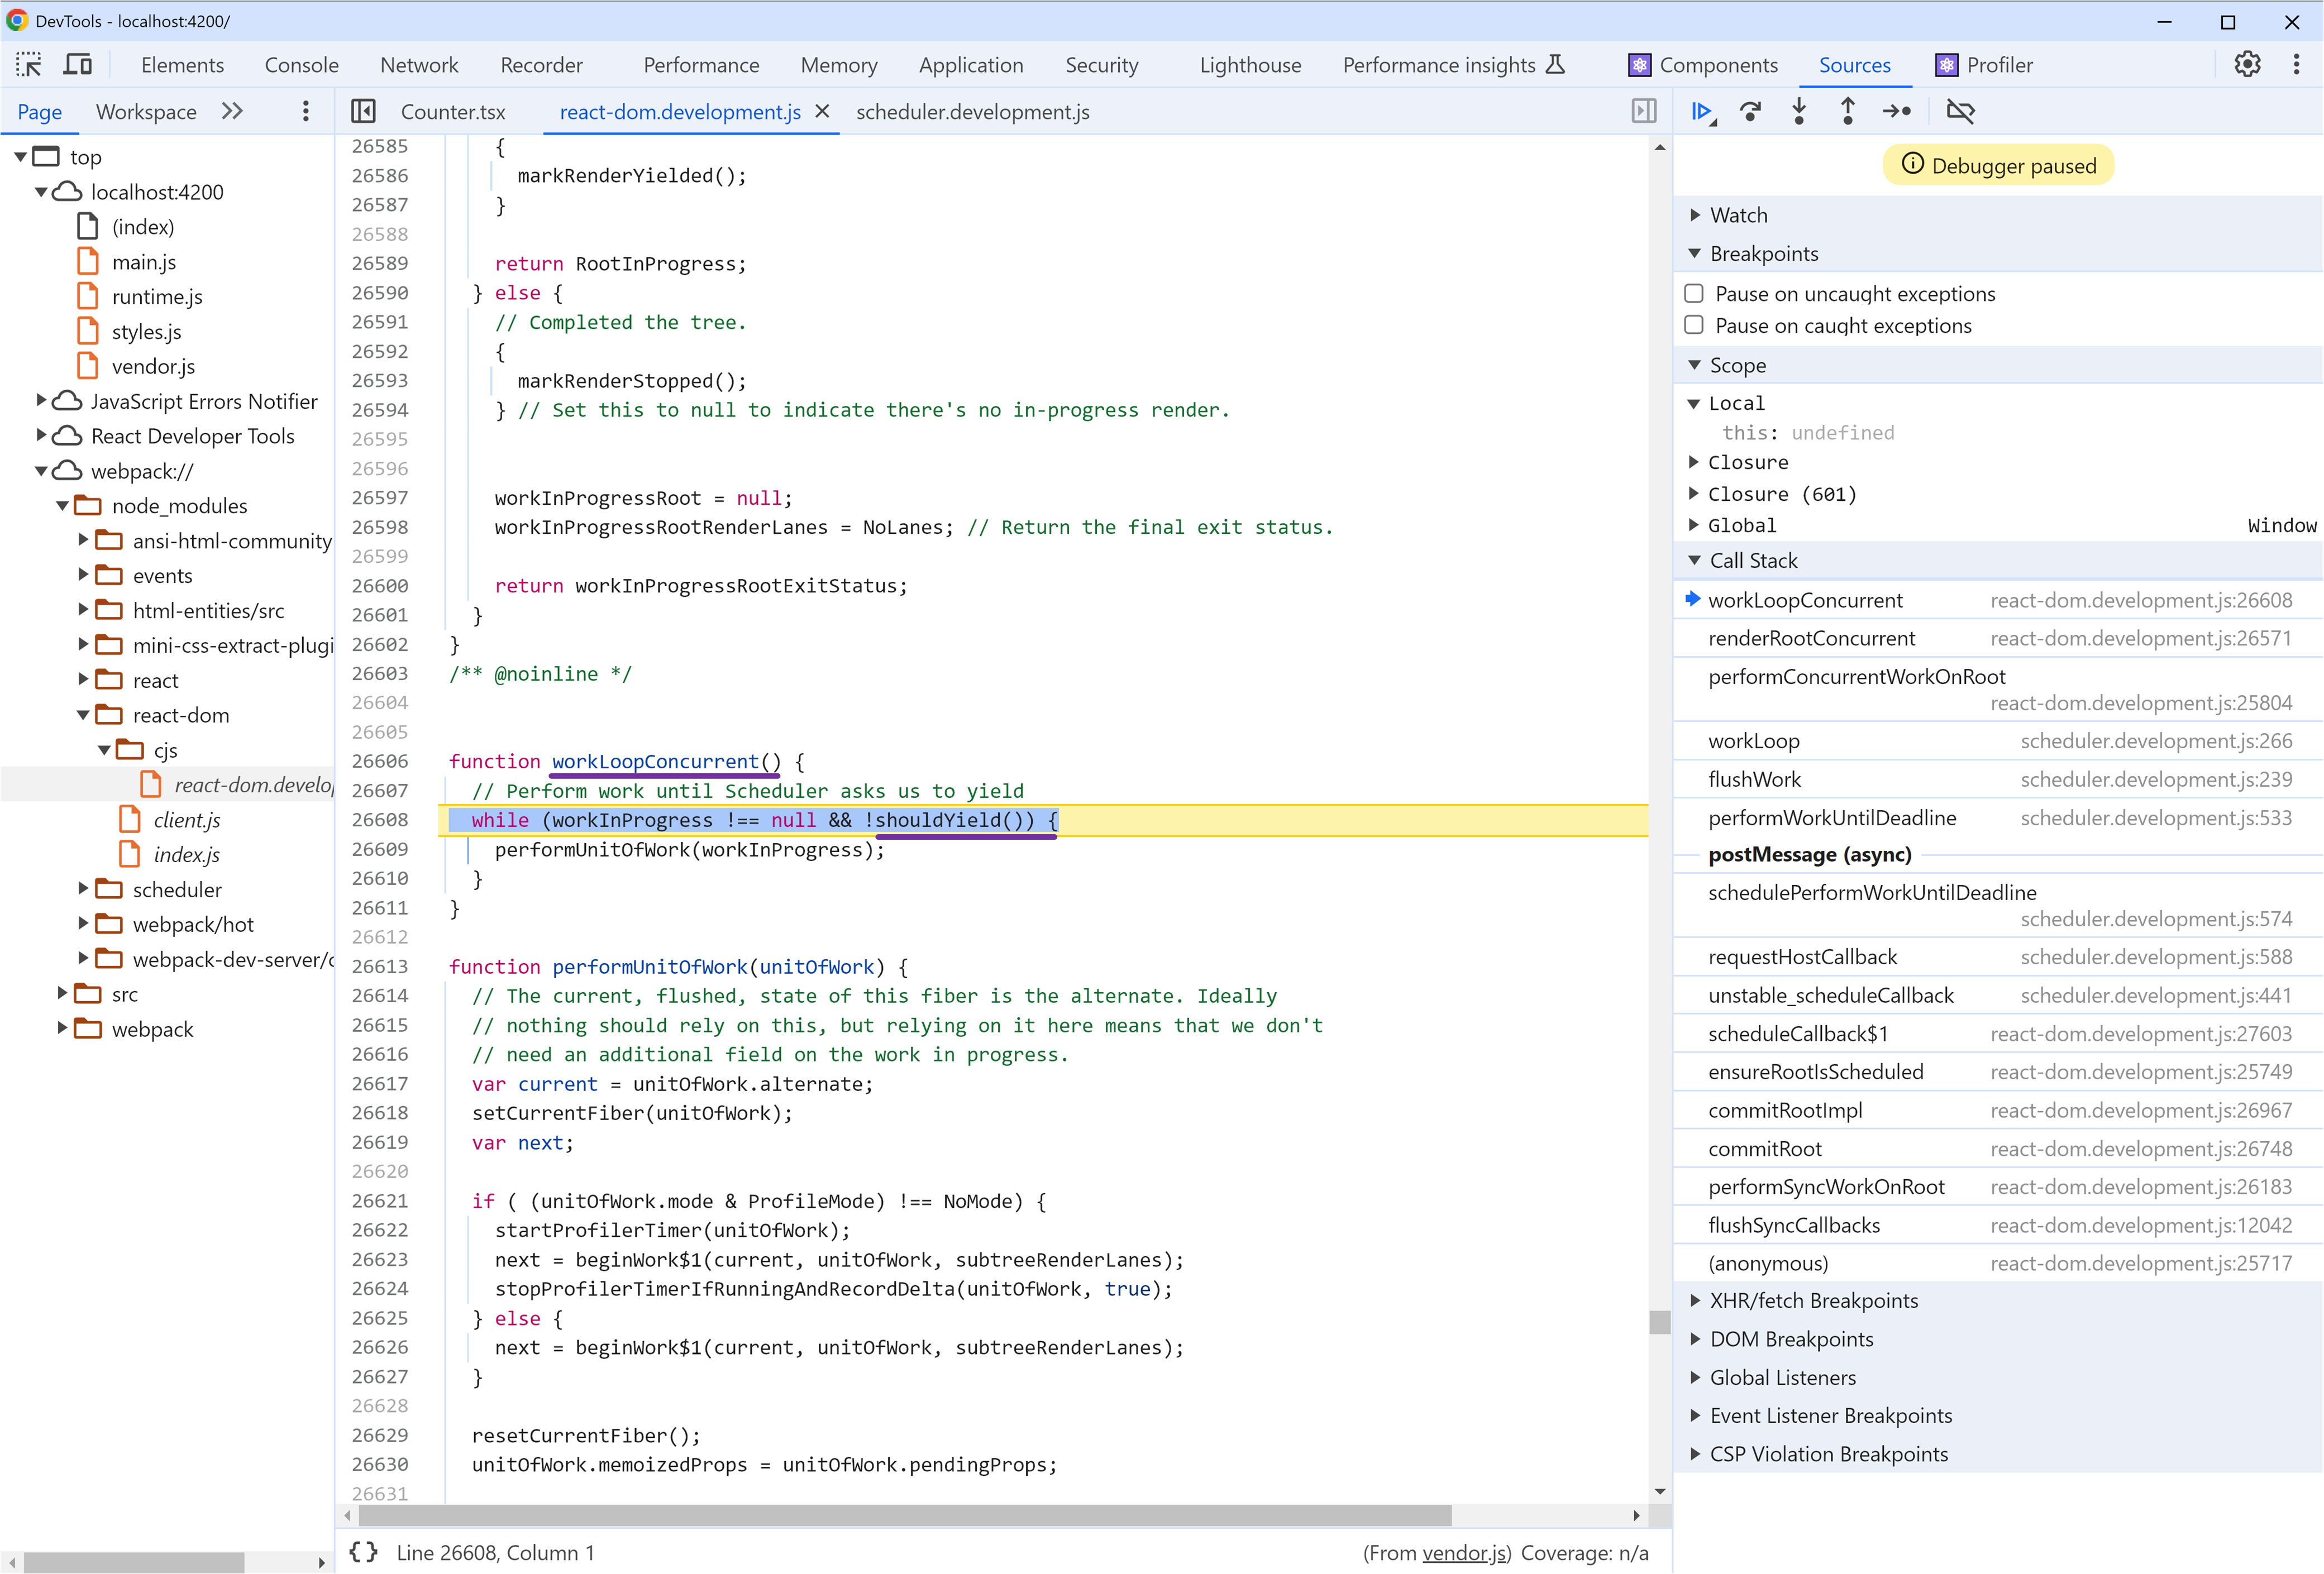Open the (index) file

pos(143,227)
